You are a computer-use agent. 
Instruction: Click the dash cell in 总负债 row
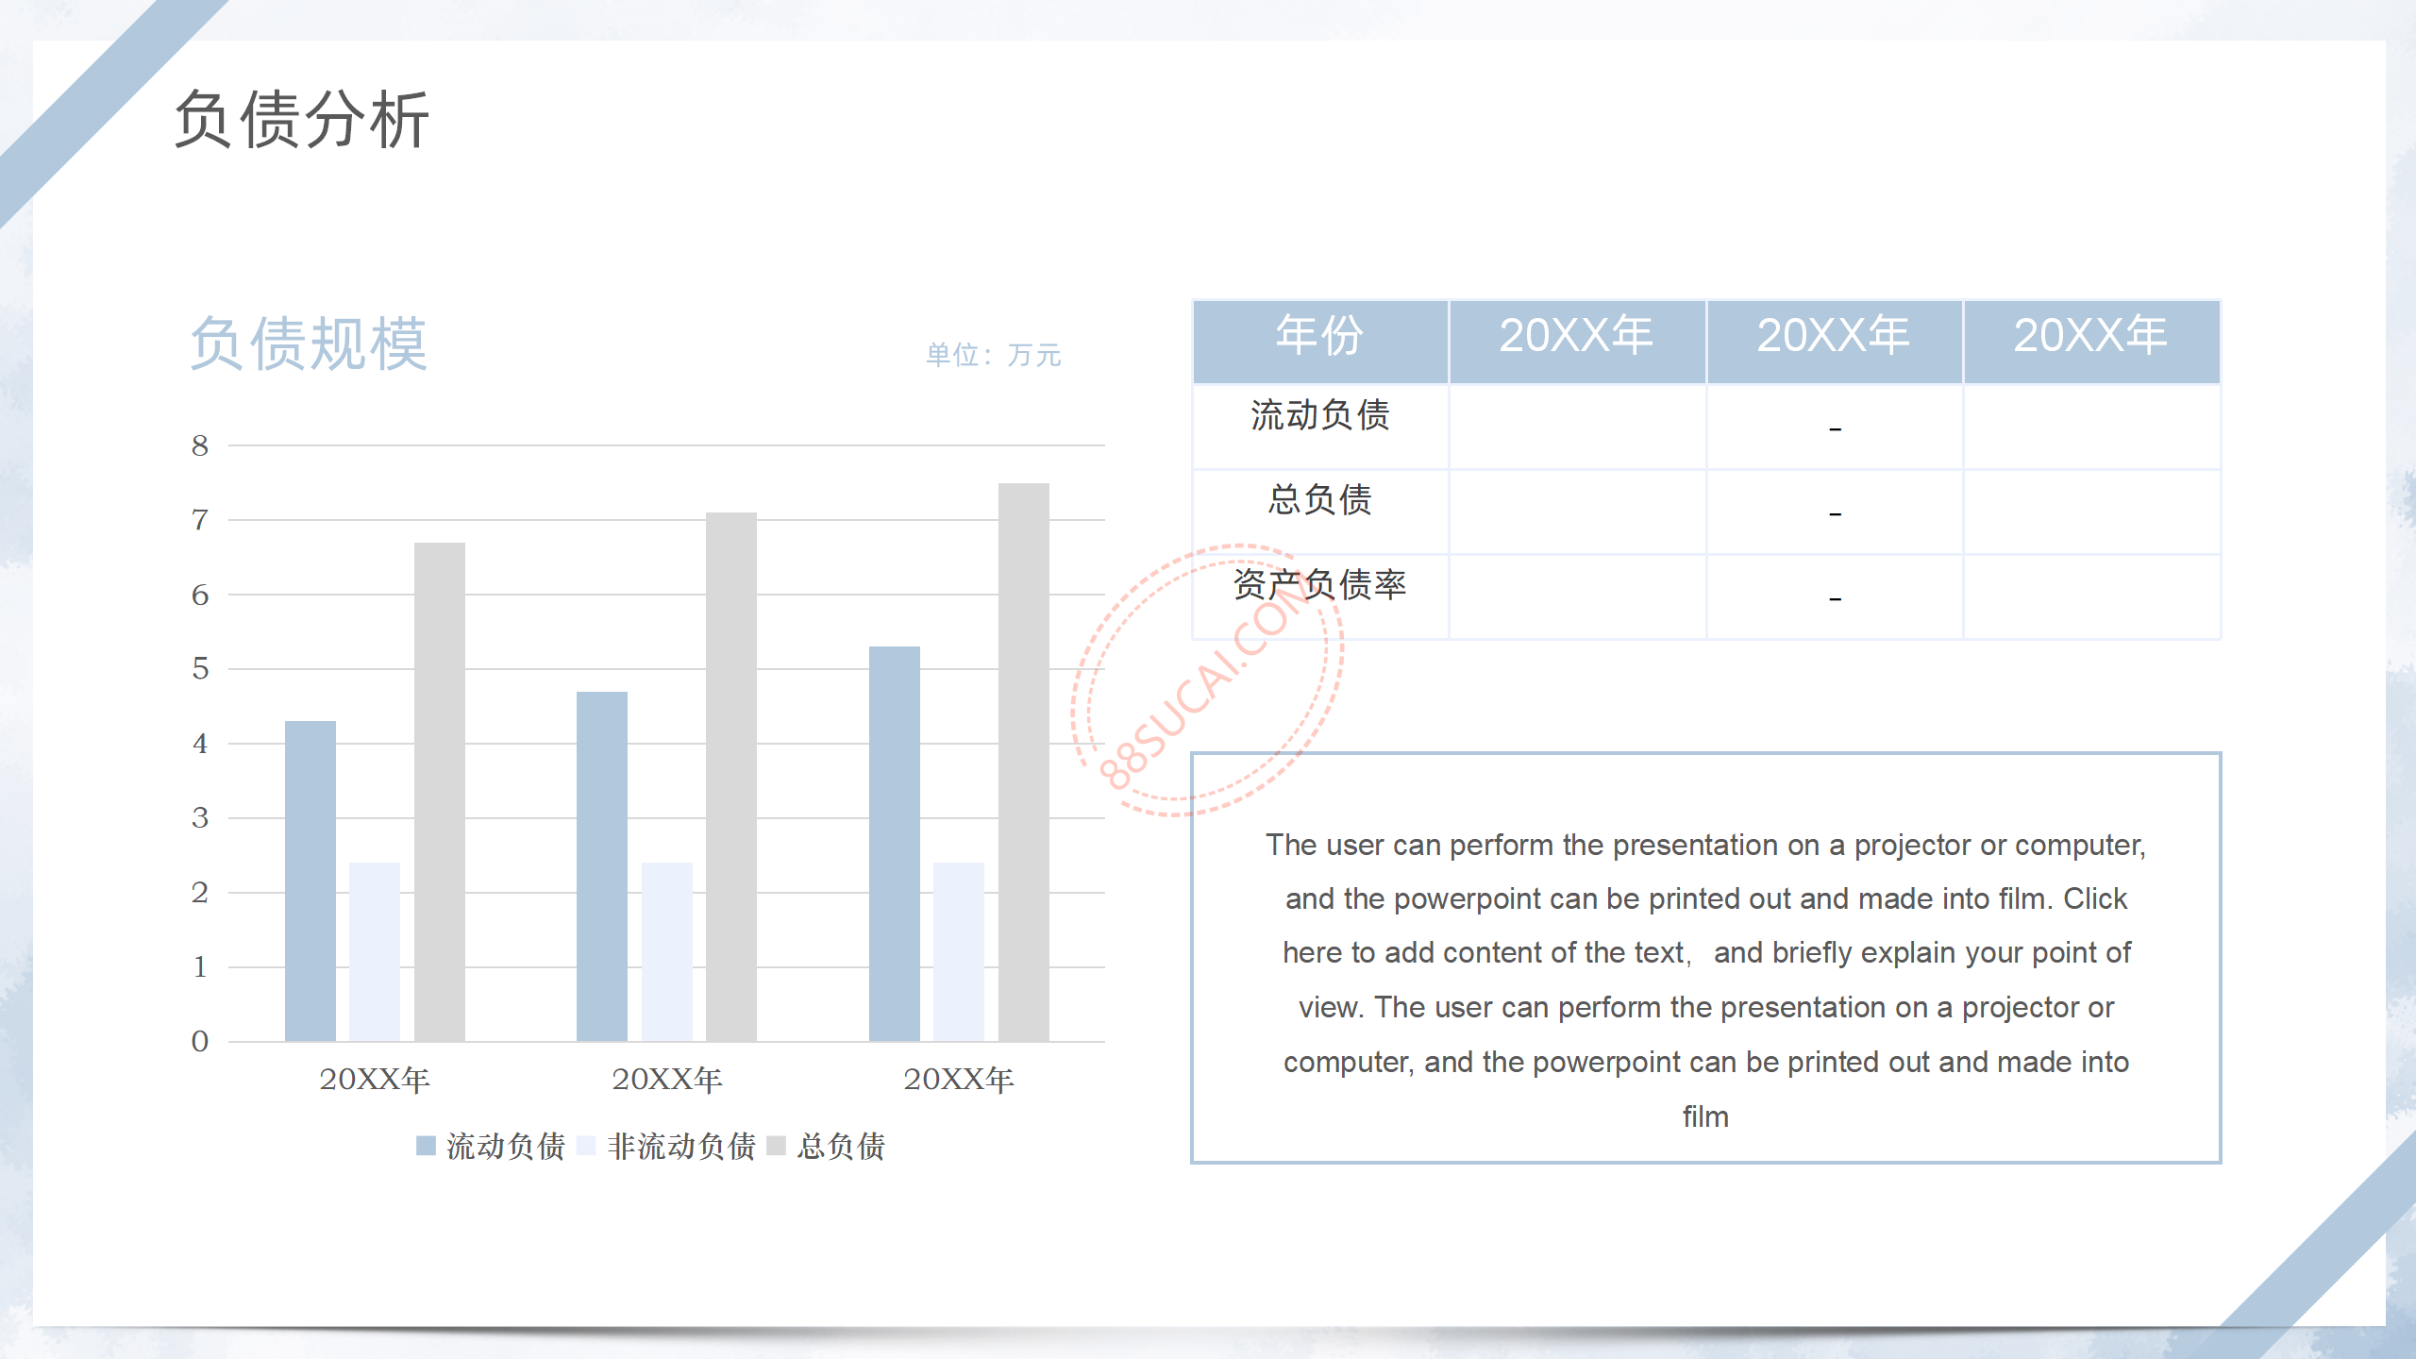point(1835,512)
